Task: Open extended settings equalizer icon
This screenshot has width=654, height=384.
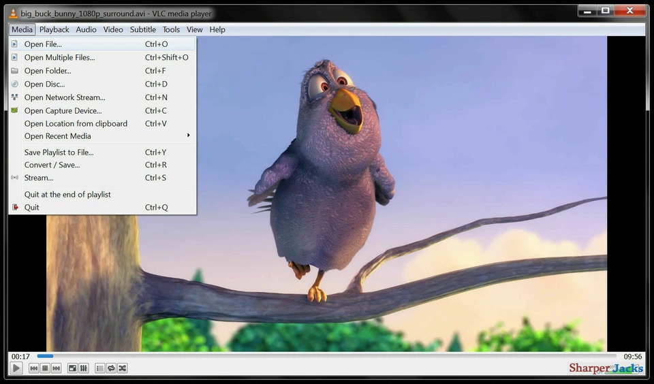Action: pos(83,368)
